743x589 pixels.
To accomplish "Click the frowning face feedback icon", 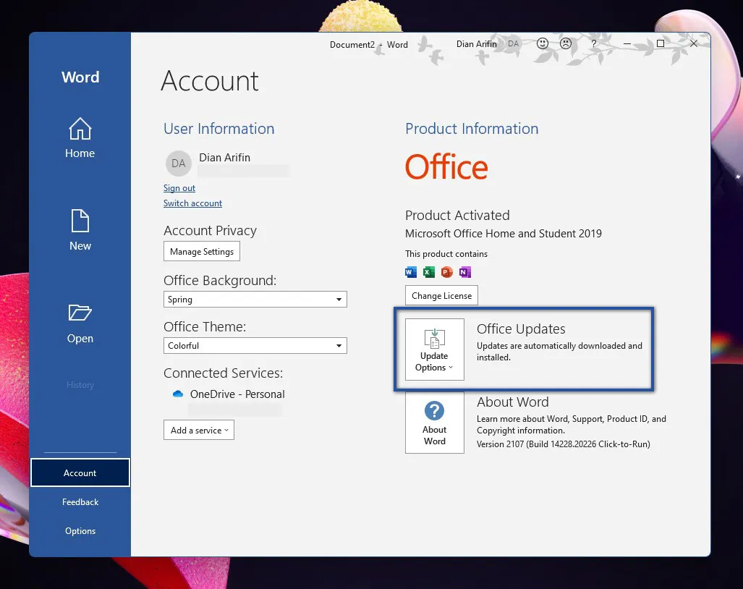I will pyautogui.click(x=566, y=44).
